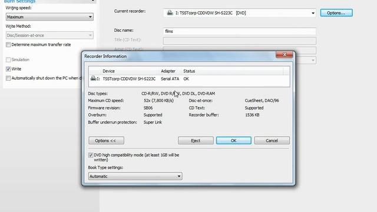Click the Supported value next to Overburn
377x212 pixels.
tap(153, 115)
